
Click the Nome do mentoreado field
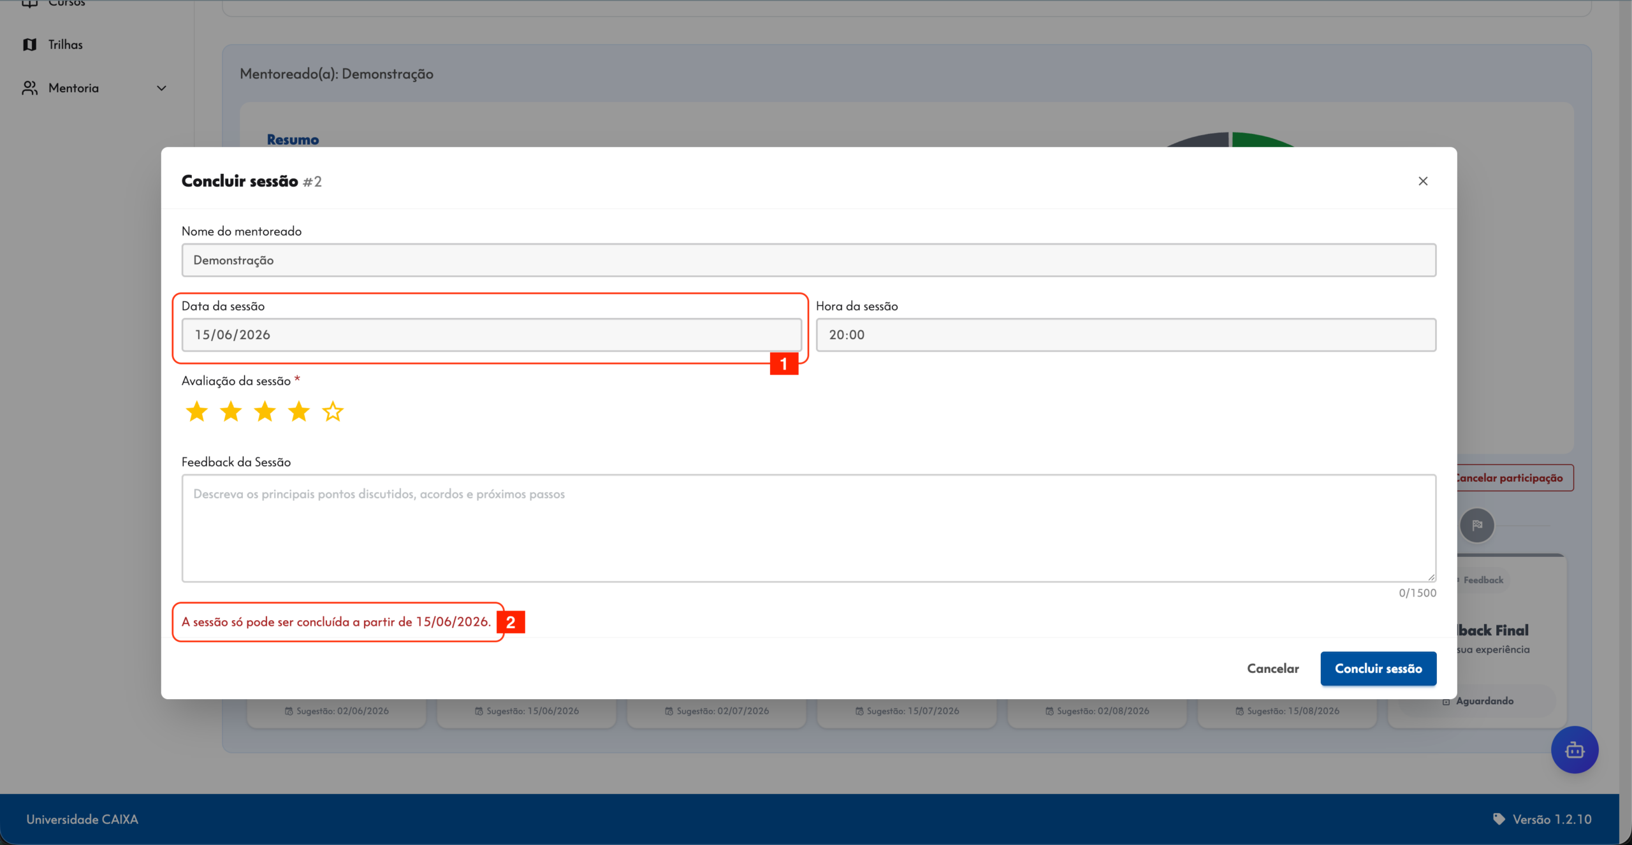click(x=808, y=260)
